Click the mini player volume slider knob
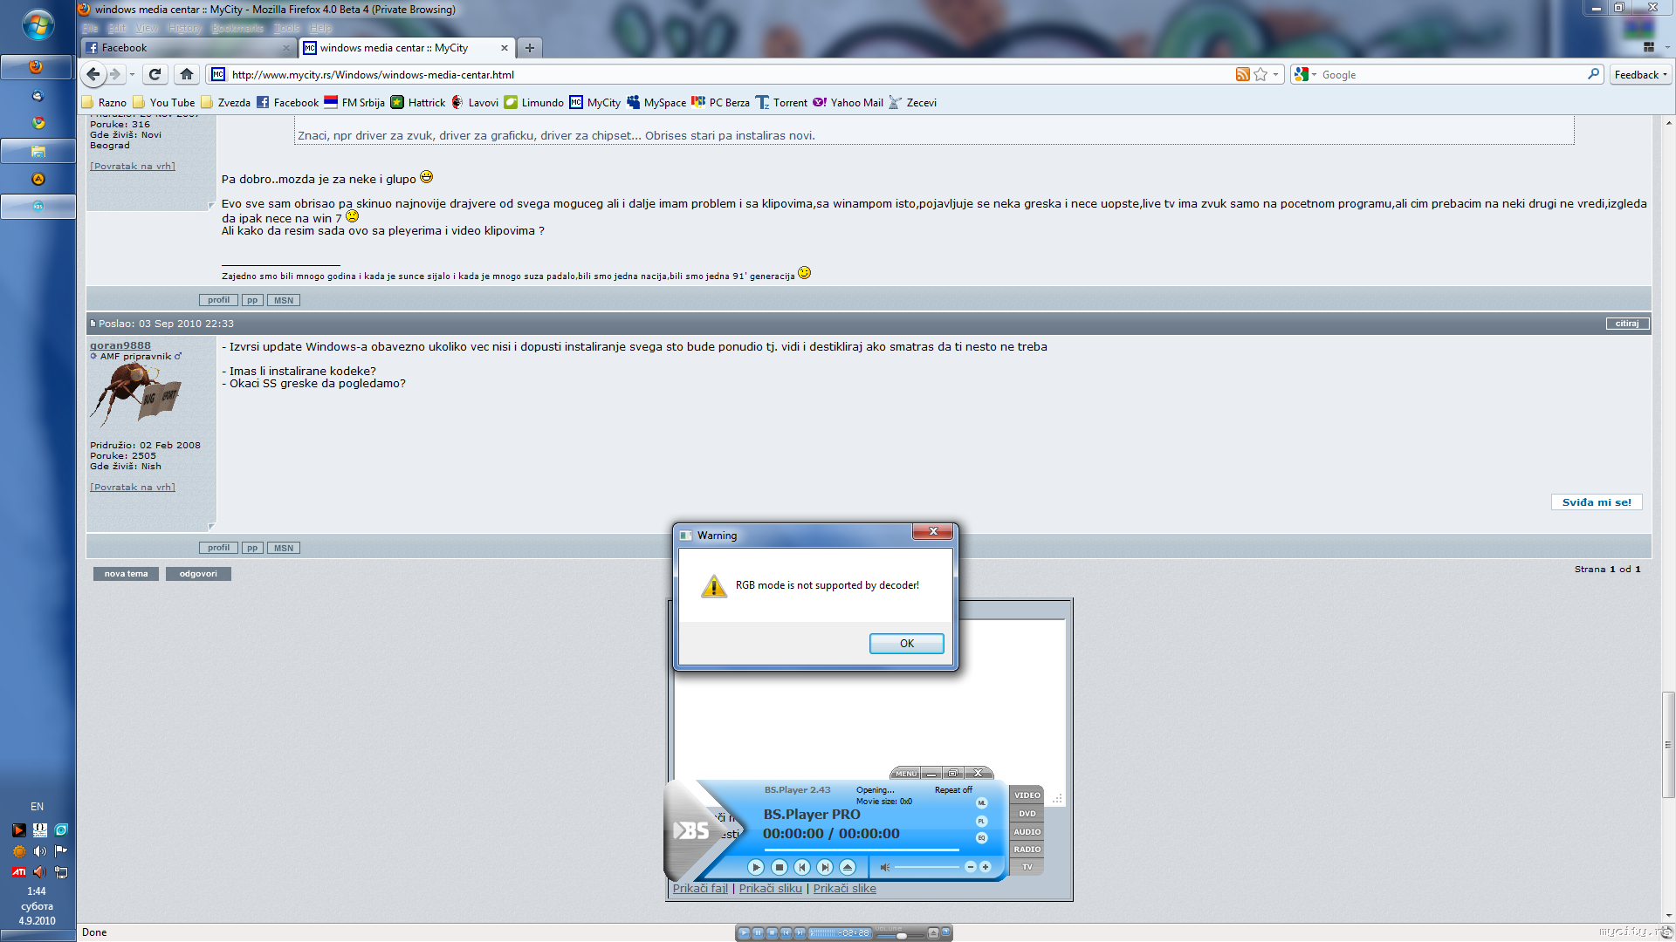Image resolution: width=1676 pixels, height=942 pixels. tap(902, 934)
